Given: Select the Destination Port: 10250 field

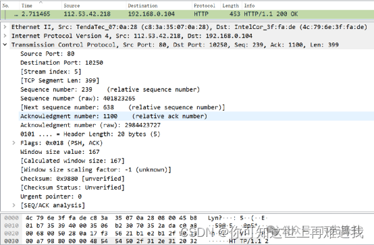Looking at the screenshot, I should (61, 63).
